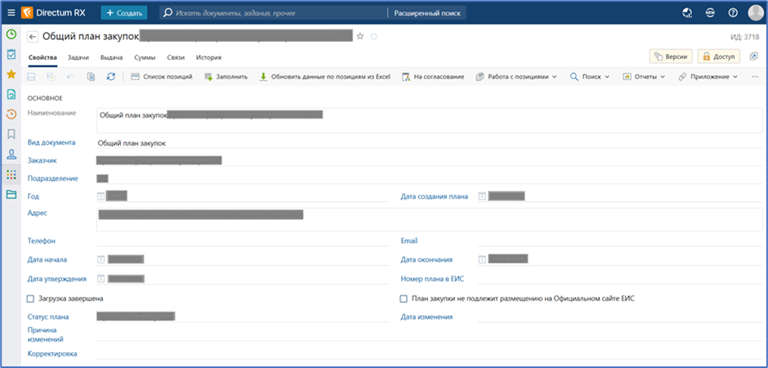The image size is (768, 368).
Task: Open favorites star in left sidebar
Action: click(11, 74)
